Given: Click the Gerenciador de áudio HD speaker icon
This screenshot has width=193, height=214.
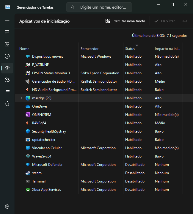Looking at the screenshot, I should [28, 81].
